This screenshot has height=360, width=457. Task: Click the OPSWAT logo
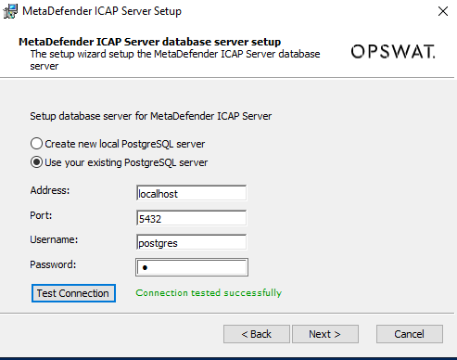(393, 52)
